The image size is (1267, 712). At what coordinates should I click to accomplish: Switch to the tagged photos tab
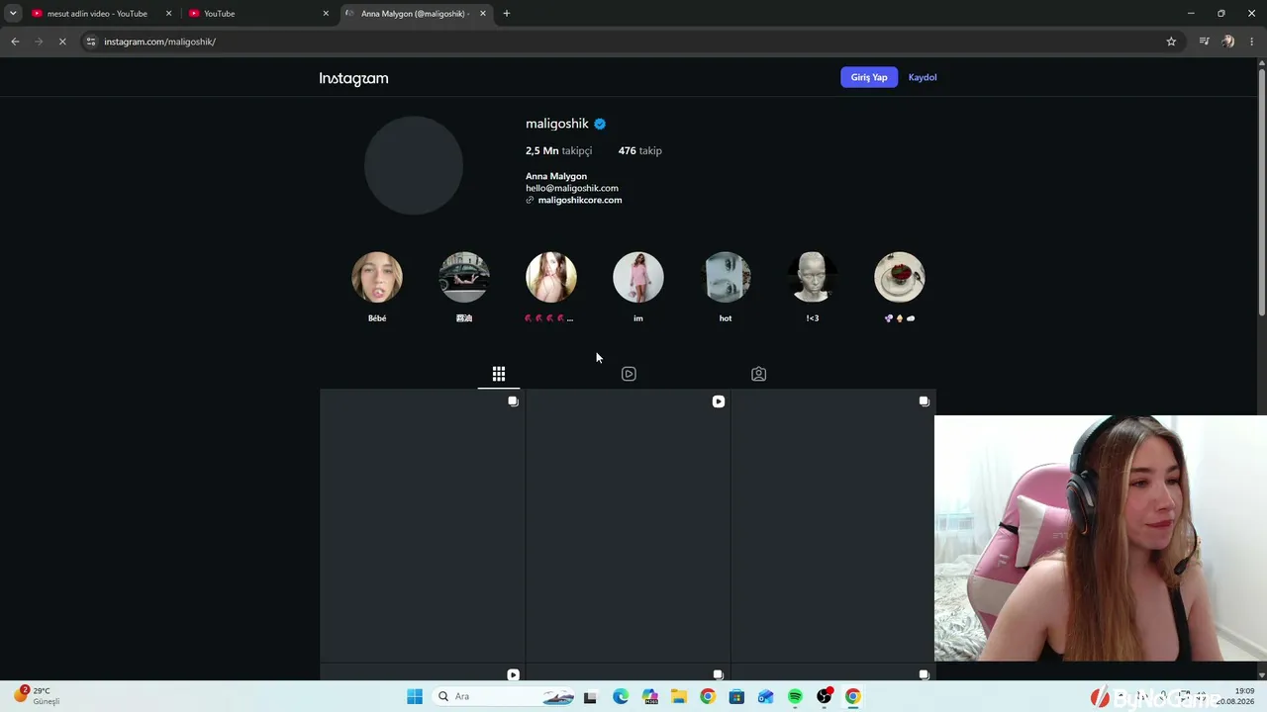tap(758, 374)
